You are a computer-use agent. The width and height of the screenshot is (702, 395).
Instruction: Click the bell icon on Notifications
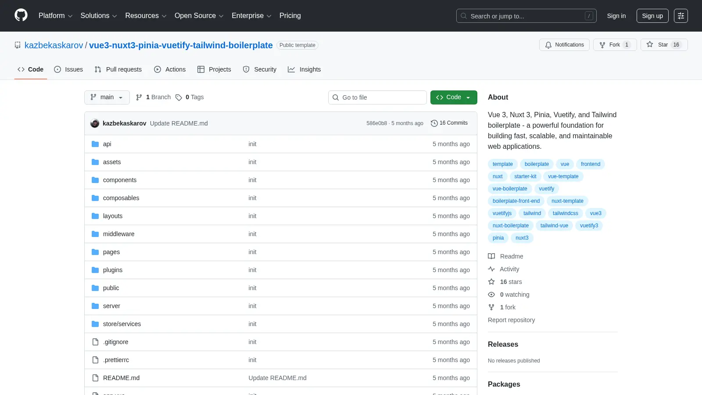pos(548,45)
